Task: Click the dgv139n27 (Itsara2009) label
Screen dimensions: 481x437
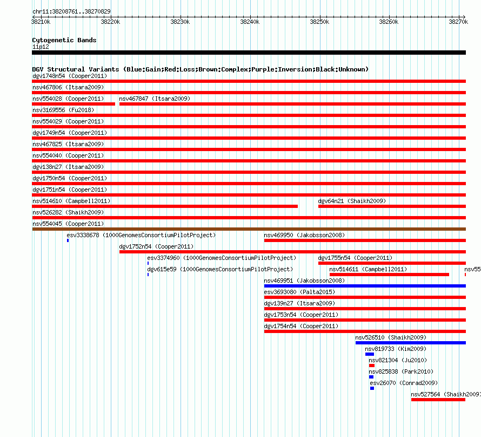Action: point(299,303)
